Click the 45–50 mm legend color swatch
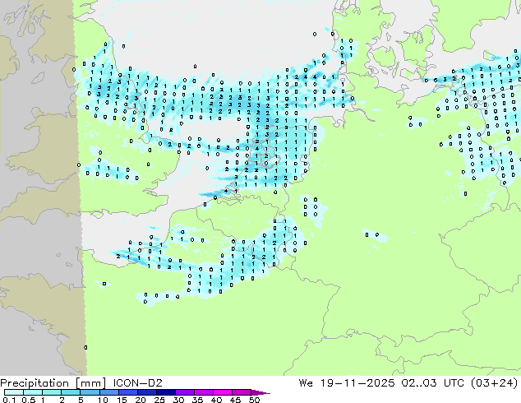 click(241, 392)
